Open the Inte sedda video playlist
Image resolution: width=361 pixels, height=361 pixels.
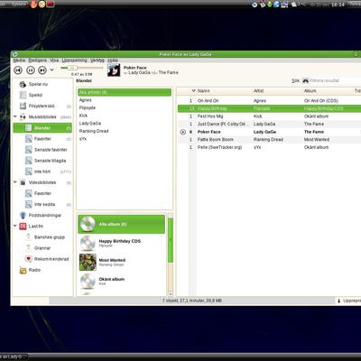pos(44,204)
